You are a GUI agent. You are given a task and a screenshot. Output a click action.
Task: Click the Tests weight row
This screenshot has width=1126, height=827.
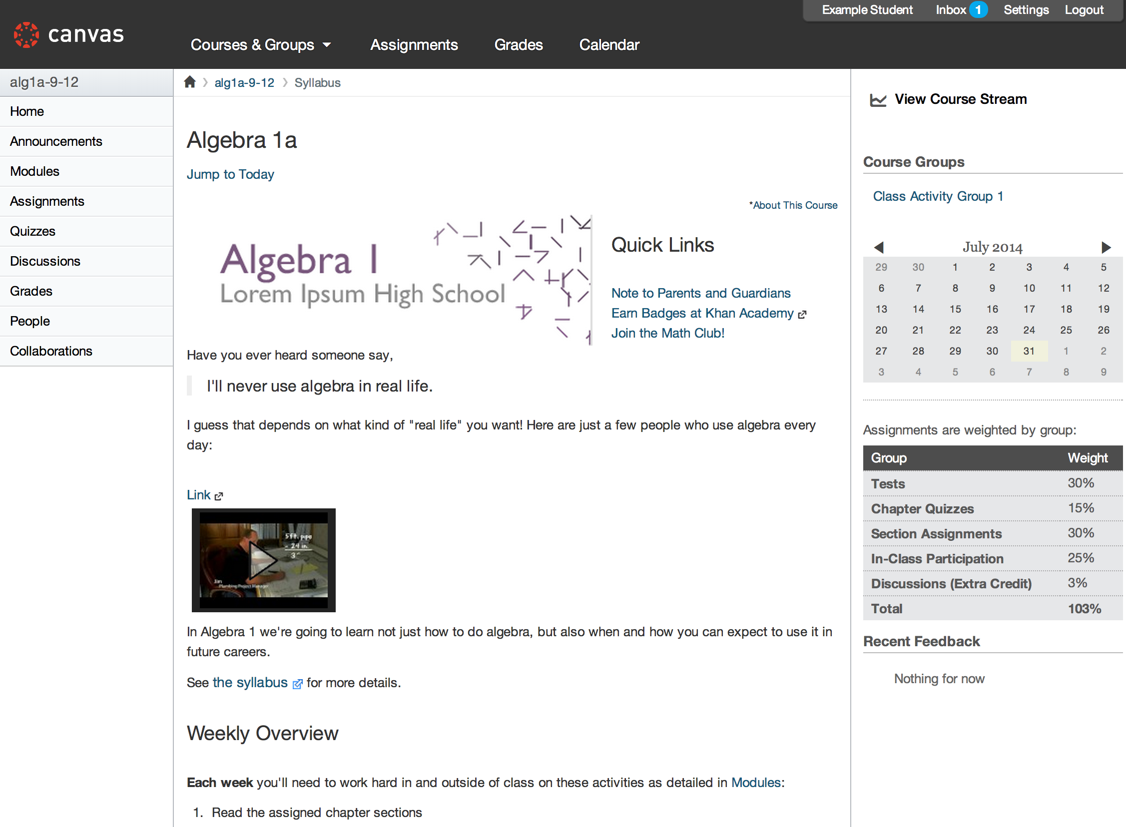click(992, 483)
